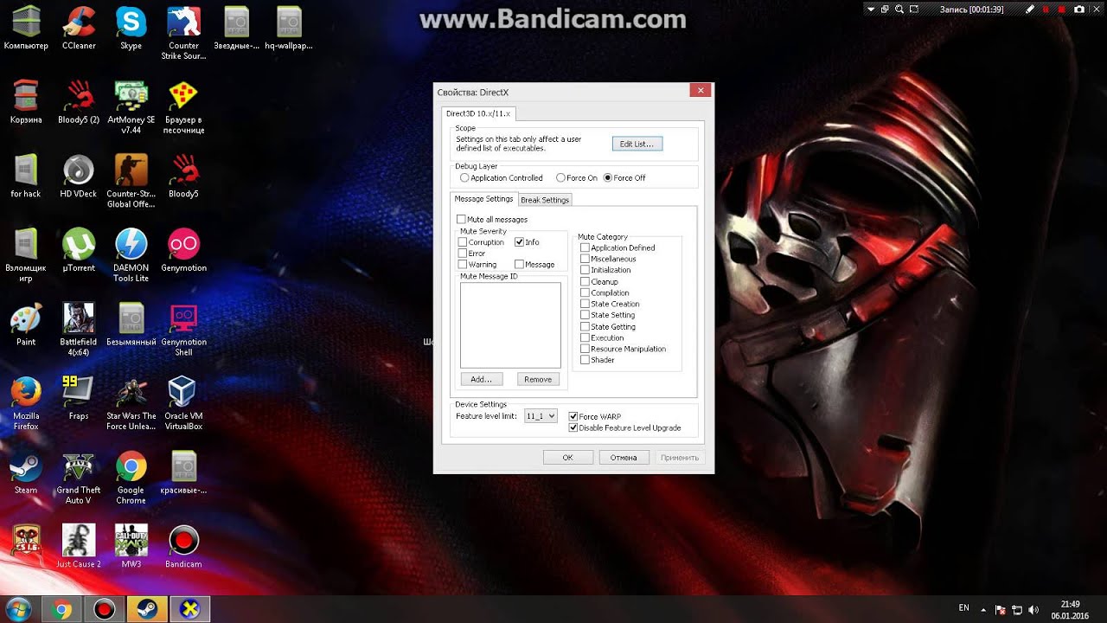Enable Mute all messages checkbox
1107x623 pixels.
(461, 220)
